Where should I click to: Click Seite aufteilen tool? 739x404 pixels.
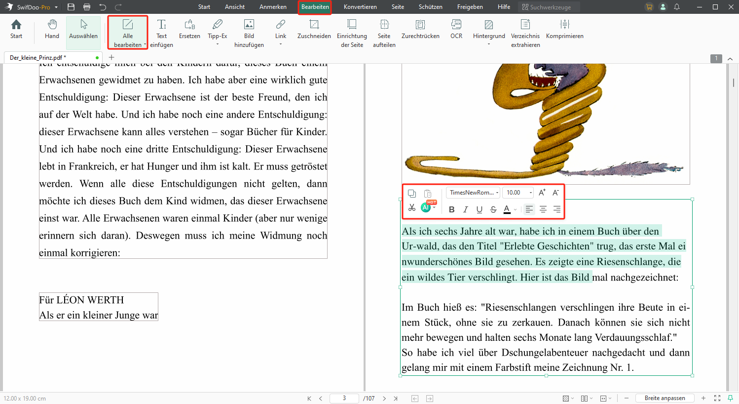(384, 33)
